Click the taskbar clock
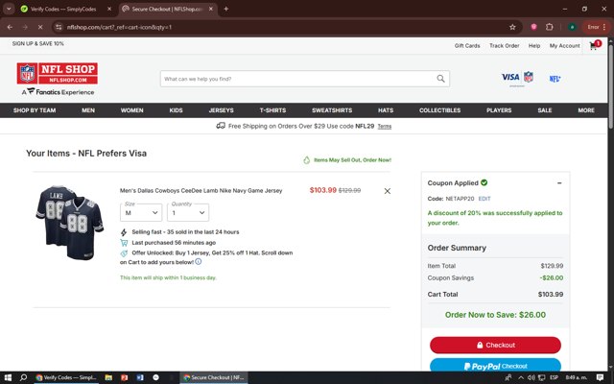The image size is (614, 384). click(x=577, y=377)
